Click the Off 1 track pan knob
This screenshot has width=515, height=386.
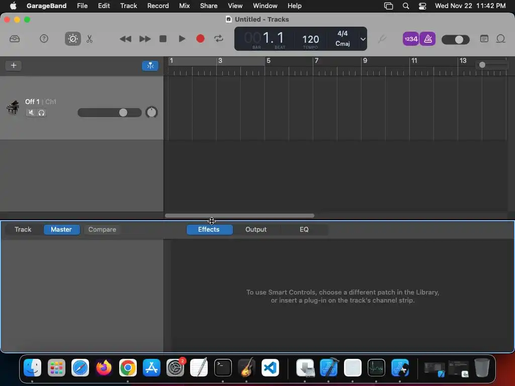[x=151, y=112]
